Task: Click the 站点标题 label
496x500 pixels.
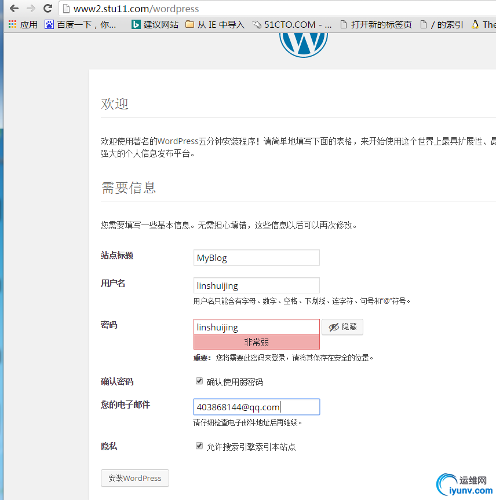Action: coord(117,255)
